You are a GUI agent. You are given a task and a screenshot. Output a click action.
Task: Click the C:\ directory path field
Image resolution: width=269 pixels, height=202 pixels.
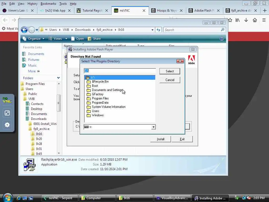120,71
